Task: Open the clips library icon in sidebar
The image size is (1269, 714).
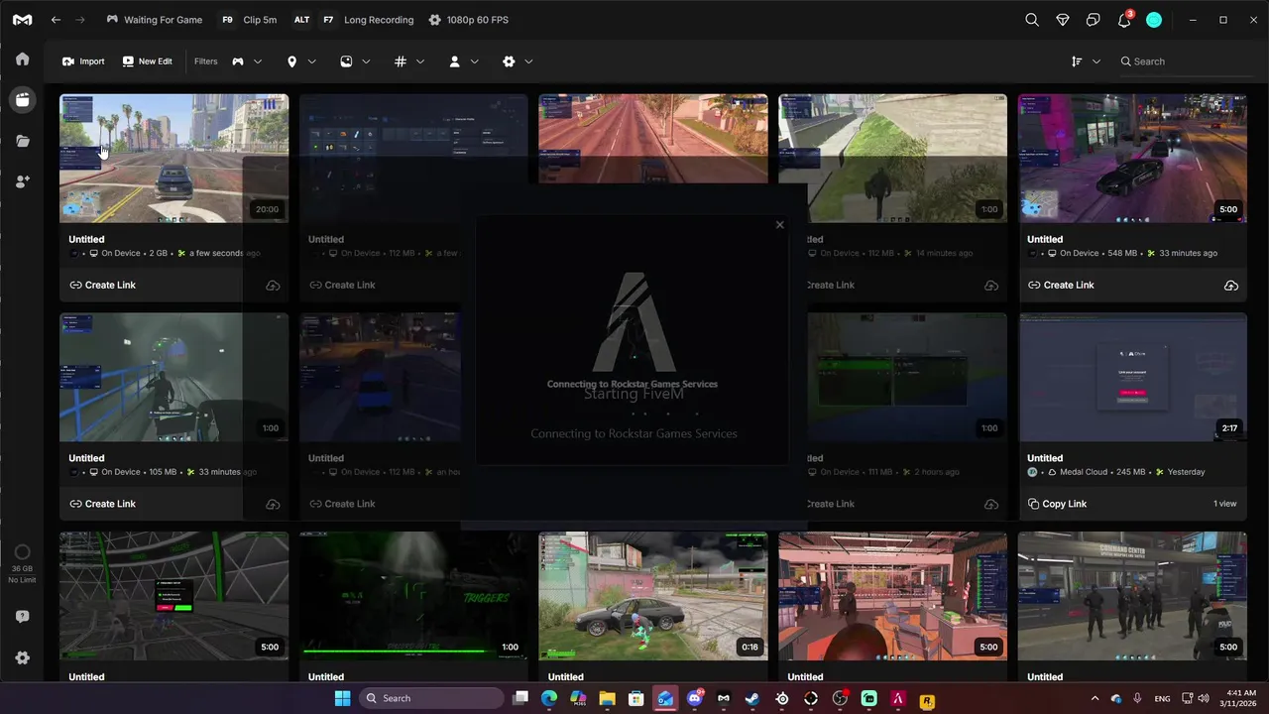Action: [22, 99]
